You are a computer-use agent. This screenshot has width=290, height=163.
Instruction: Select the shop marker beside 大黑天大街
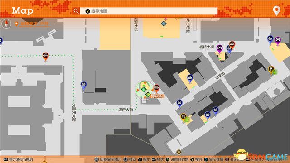click(83, 85)
